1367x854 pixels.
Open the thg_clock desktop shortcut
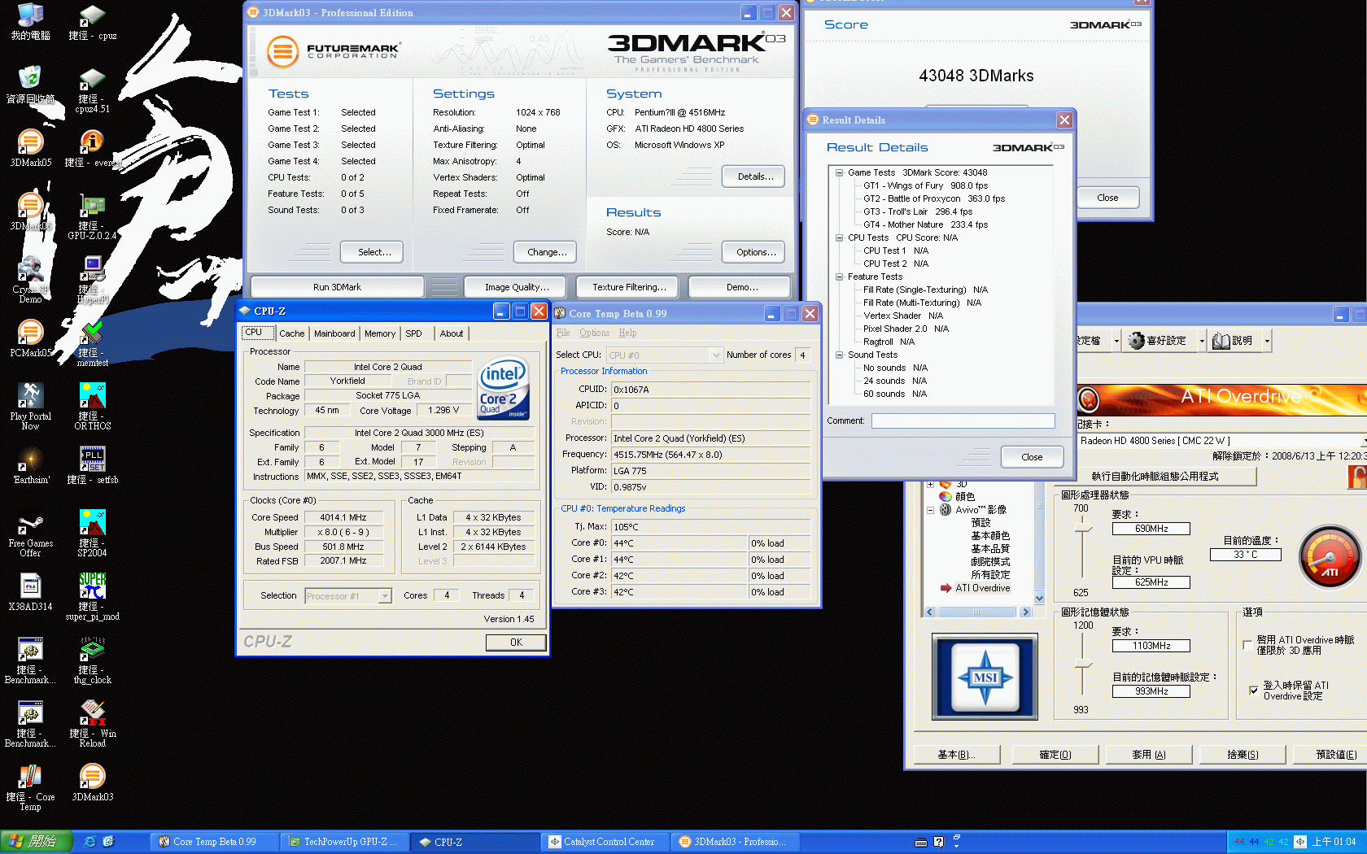point(92,660)
